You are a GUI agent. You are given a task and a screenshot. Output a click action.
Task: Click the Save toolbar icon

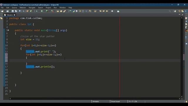[x=13, y=11]
